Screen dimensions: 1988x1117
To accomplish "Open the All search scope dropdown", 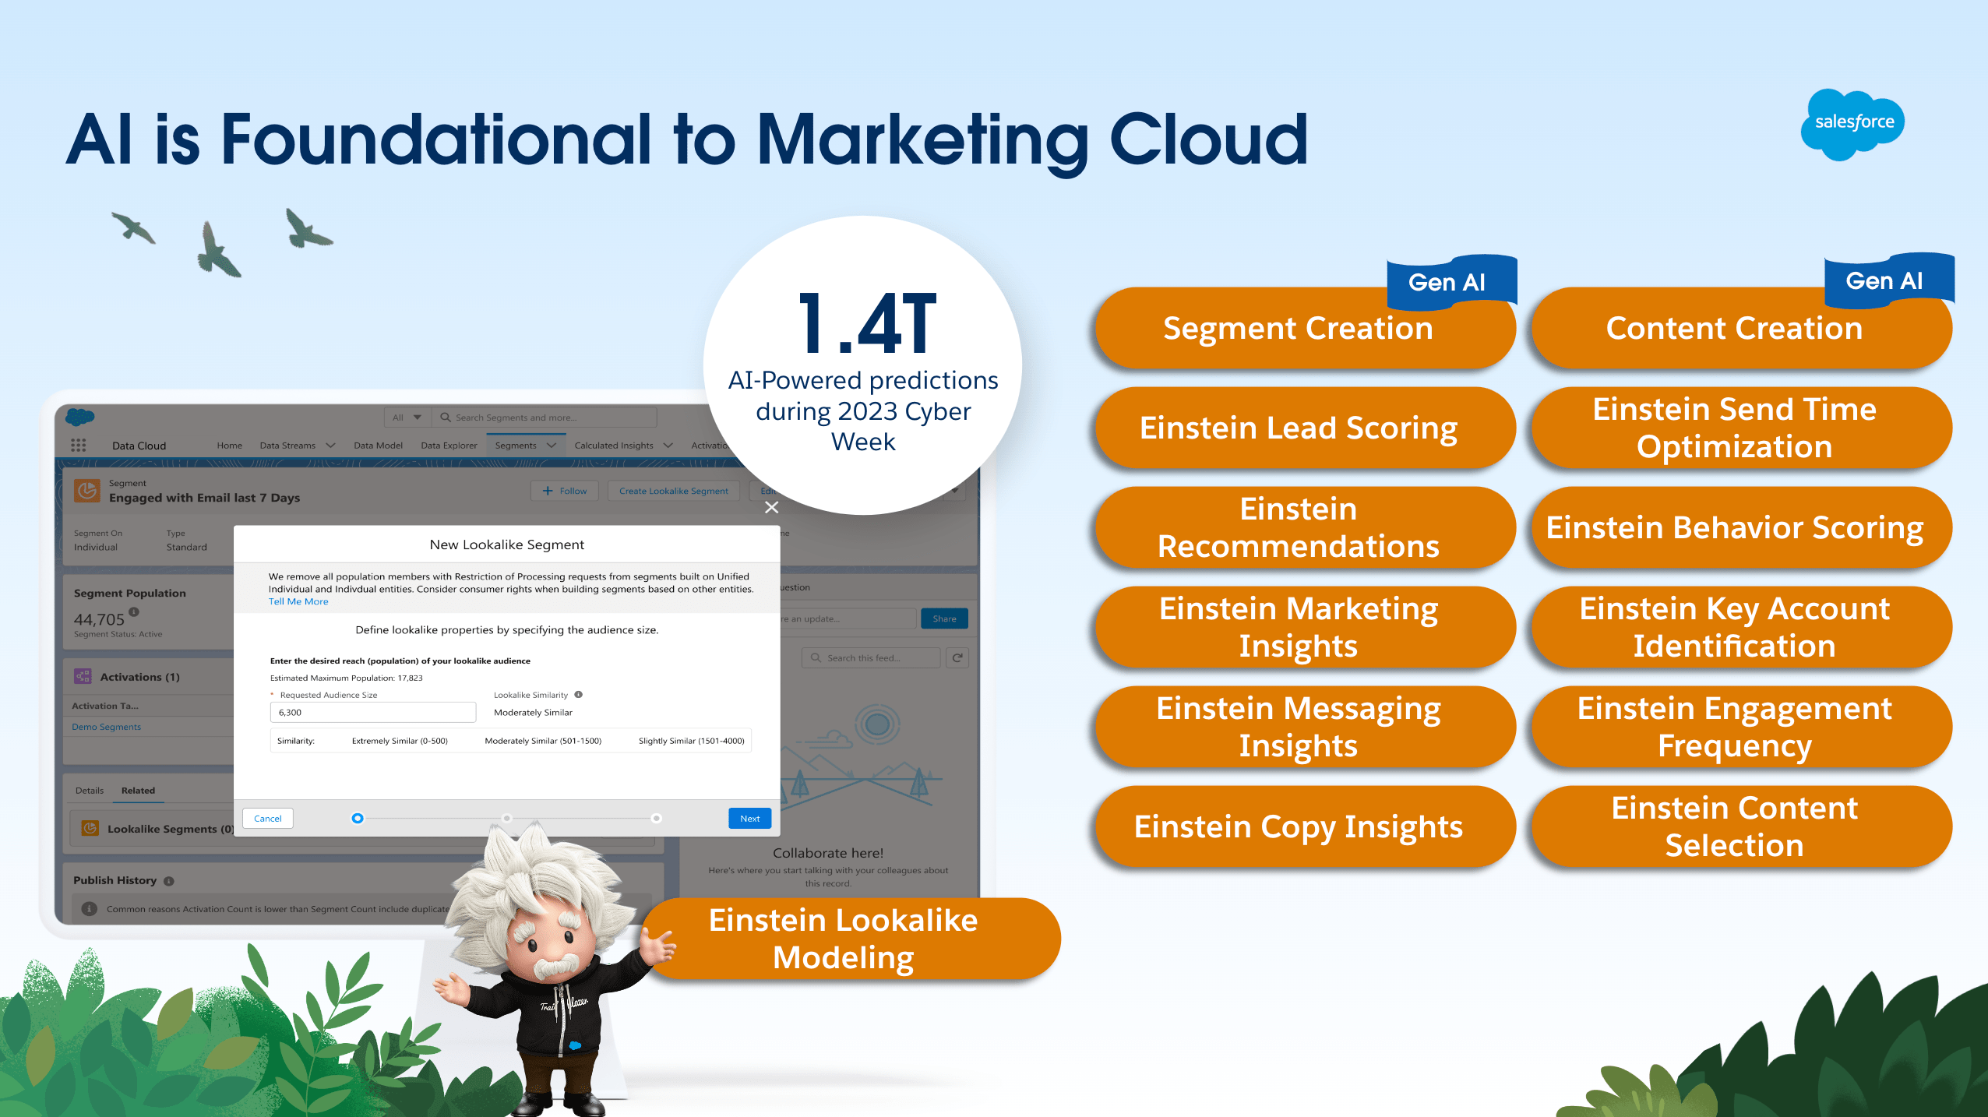I will pos(407,418).
